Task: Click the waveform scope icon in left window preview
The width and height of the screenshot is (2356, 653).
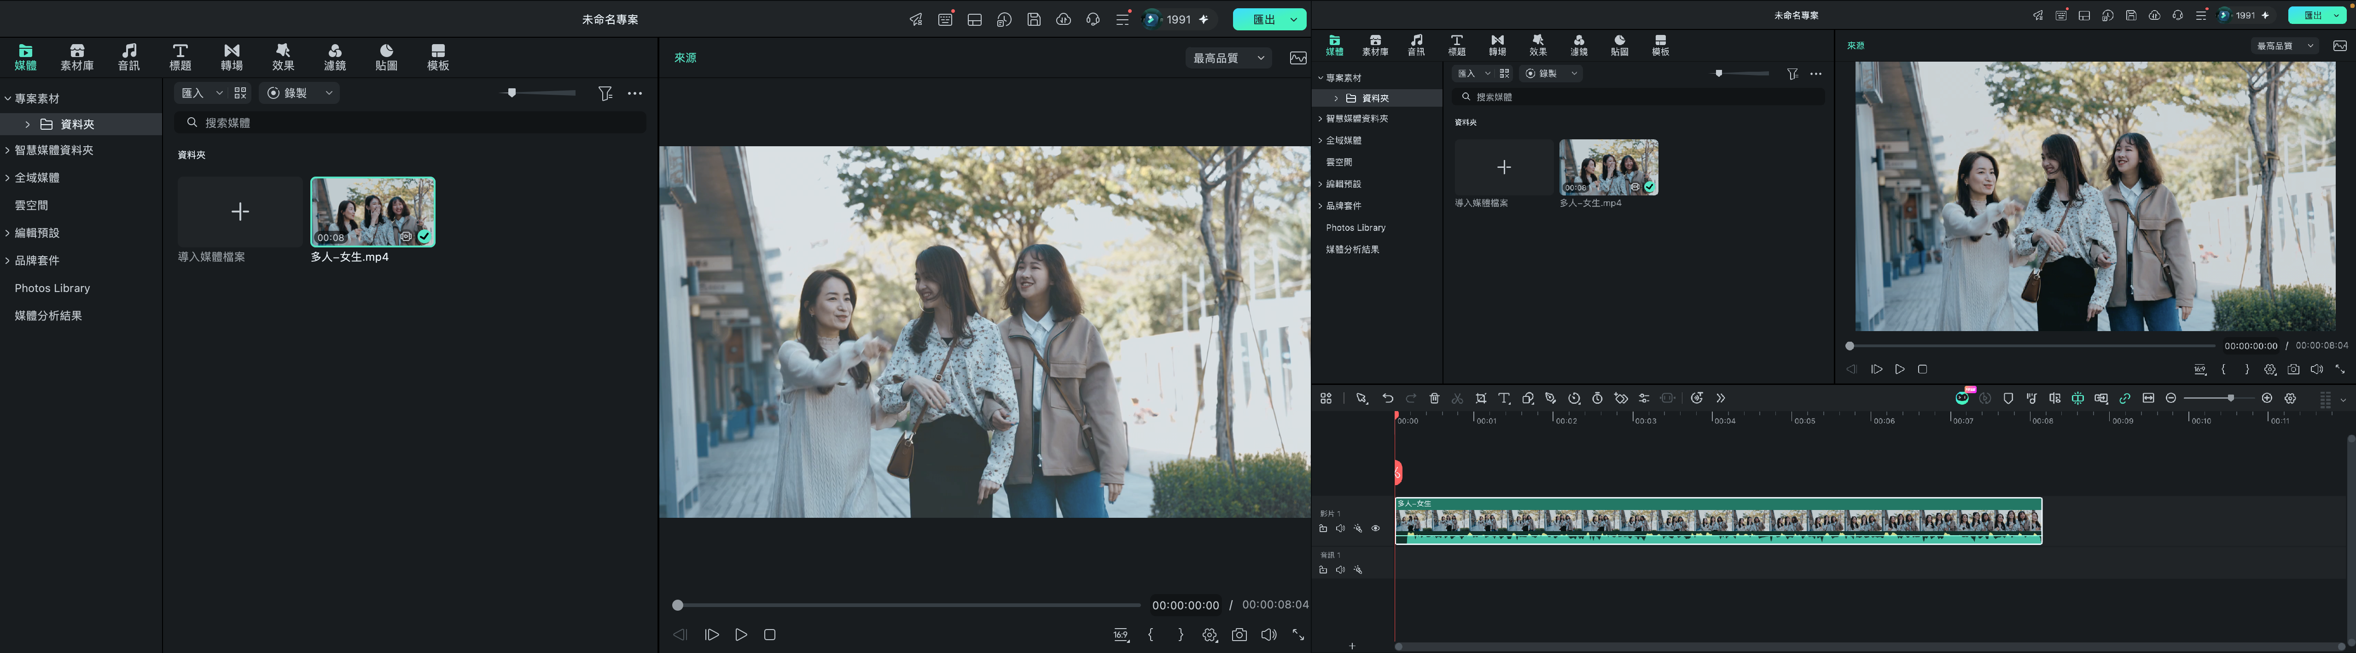Action: pyautogui.click(x=1298, y=57)
